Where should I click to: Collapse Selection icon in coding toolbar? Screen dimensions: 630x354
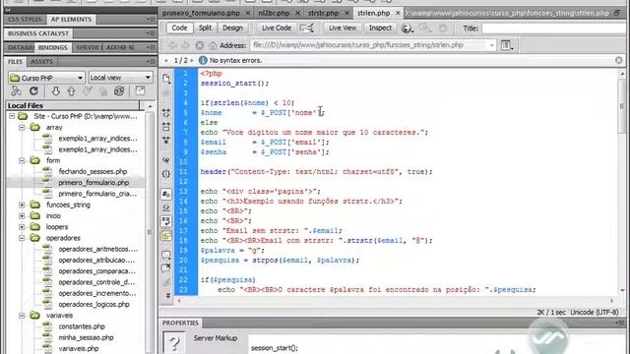tap(166, 127)
